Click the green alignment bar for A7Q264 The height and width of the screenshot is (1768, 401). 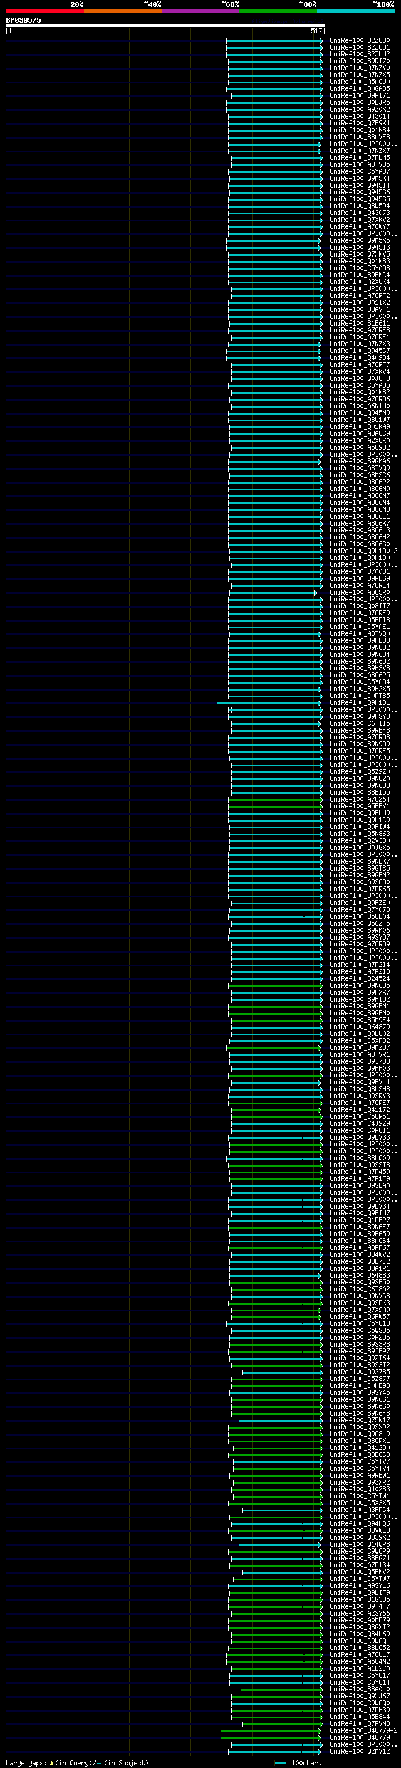[276, 800]
